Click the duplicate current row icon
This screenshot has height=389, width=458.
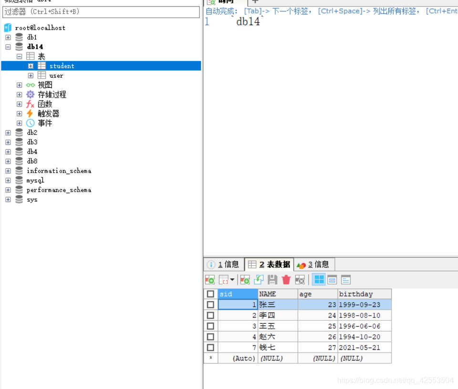(x=259, y=280)
